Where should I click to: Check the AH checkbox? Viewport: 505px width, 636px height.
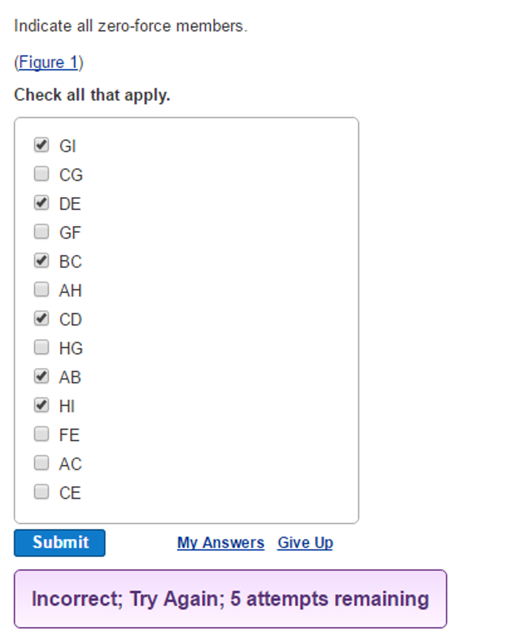(41, 289)
